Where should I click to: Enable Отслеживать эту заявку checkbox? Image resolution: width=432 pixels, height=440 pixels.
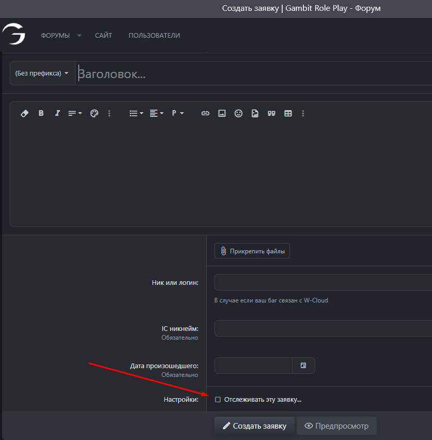click(218, 399)
